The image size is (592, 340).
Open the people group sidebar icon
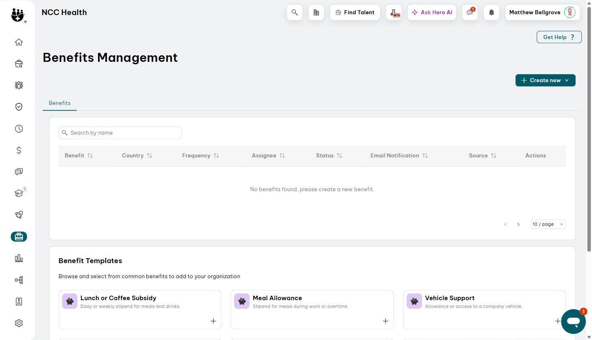[19, 85]
